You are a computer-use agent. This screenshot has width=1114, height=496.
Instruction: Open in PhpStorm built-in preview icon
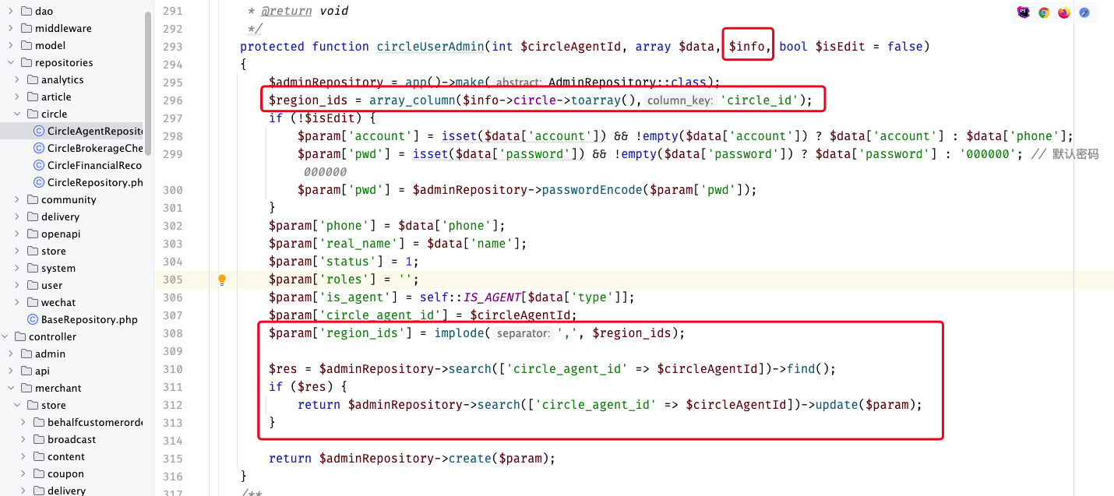coord(1024,12)
